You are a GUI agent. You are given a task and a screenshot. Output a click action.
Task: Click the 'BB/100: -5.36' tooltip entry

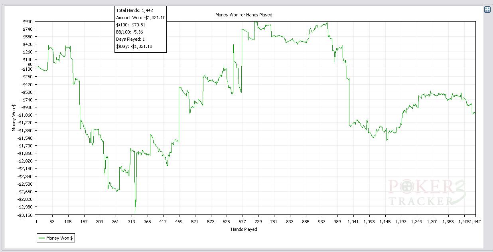click(x=130, y=32)
